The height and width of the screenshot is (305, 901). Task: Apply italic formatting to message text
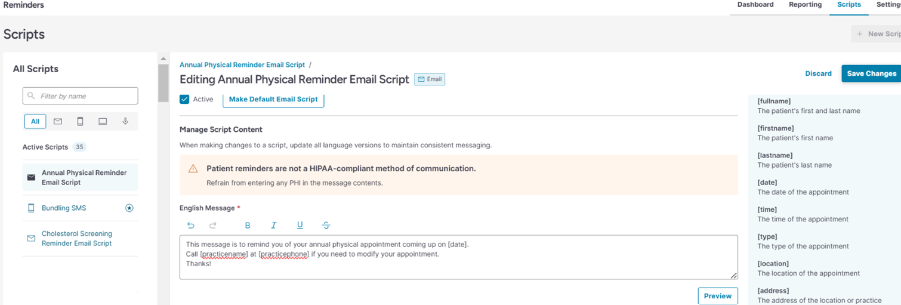pyautogui.click(x=273, y=226)
